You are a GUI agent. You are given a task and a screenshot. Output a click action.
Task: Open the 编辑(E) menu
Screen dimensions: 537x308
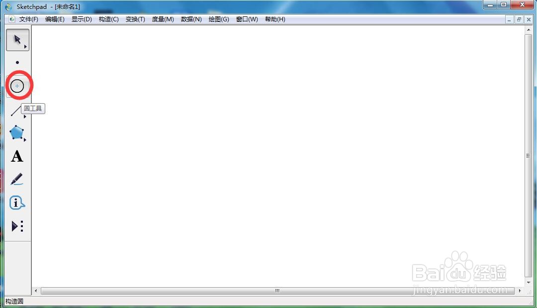[x=55, y=19]
